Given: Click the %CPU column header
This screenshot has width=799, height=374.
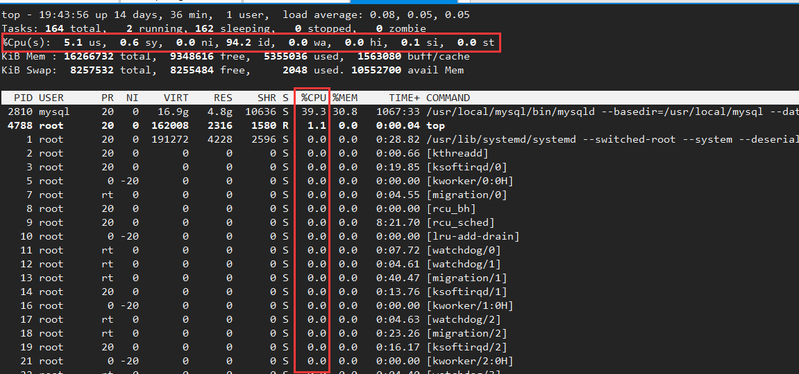Looking at the screenshot, I should (313, 98).
